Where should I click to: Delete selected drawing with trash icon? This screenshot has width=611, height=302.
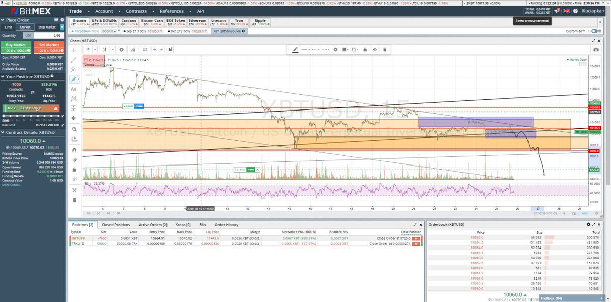[x=385, y=50]
